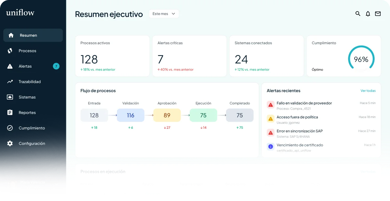Click the 'Hace 1 h' timestamp
Image resolution: width=390 pixels, height=201 pixels.
coord(370,145)
